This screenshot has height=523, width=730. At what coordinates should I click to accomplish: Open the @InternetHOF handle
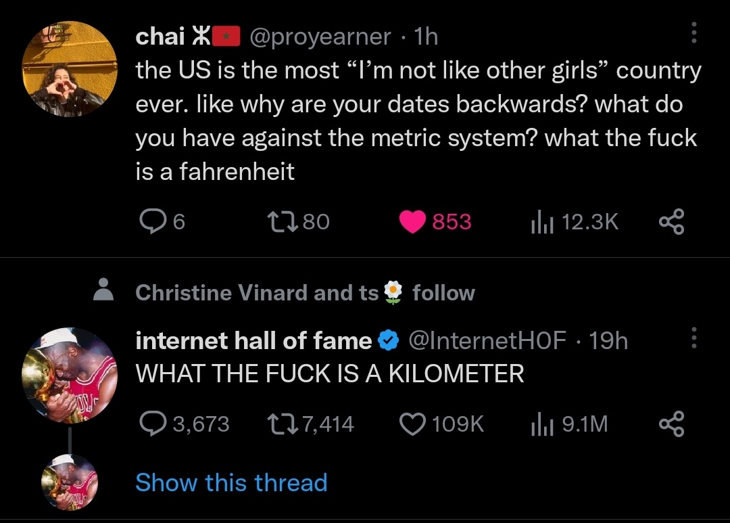coord(487,340)
